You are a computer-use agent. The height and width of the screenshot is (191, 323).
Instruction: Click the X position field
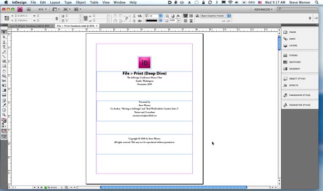coord(24,16)
